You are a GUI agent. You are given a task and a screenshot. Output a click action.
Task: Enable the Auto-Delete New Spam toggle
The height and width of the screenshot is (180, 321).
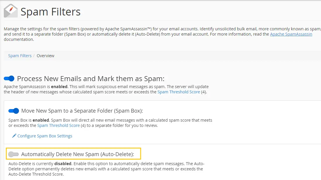click(13, 154)
